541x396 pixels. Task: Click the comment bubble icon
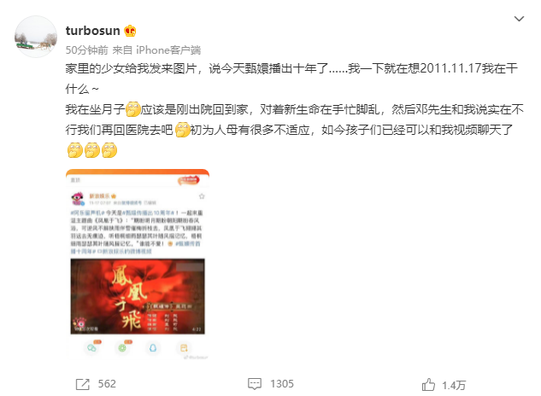[255, 384]
